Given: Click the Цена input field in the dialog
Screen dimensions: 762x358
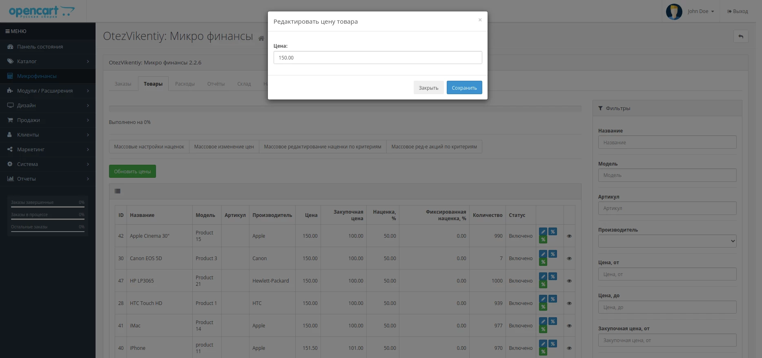Looking at the screenshot, I should (x=378, y=57).
